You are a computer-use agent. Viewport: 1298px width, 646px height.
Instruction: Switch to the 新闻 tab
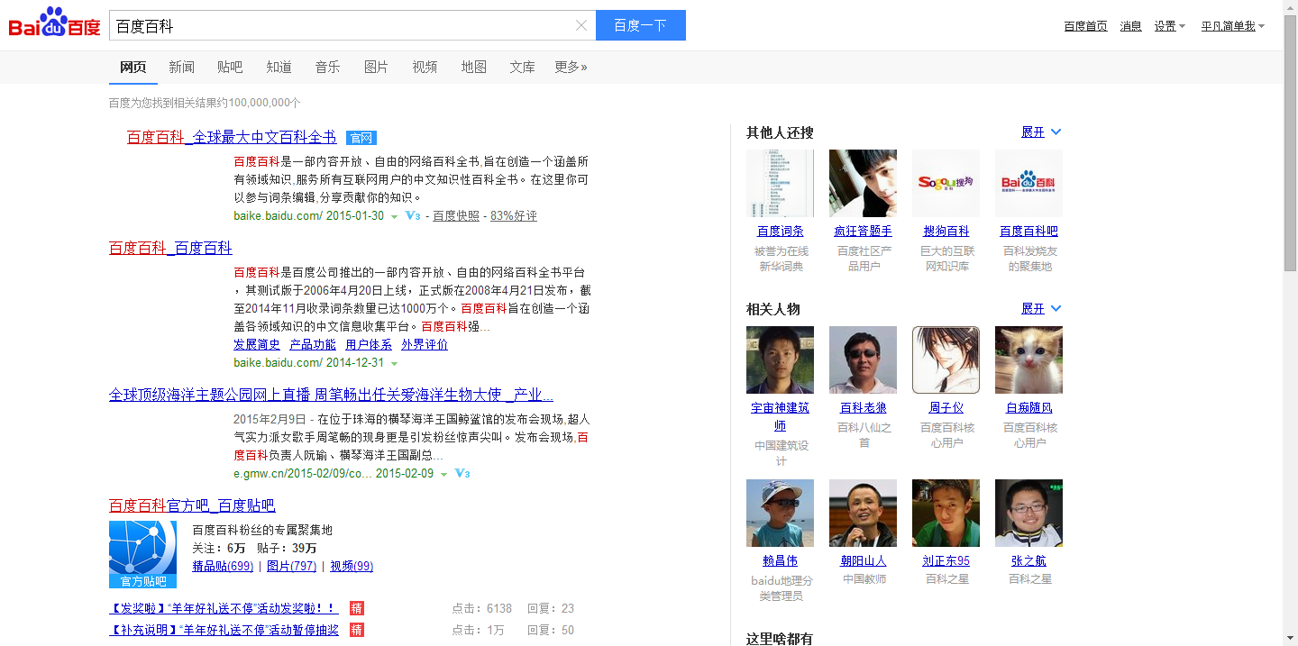pyautogui.click(x=181, y=67)
